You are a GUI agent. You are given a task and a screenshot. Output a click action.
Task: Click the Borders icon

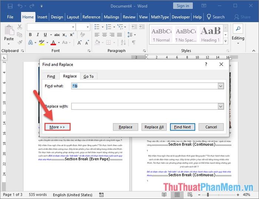click(x=108, y=43)
